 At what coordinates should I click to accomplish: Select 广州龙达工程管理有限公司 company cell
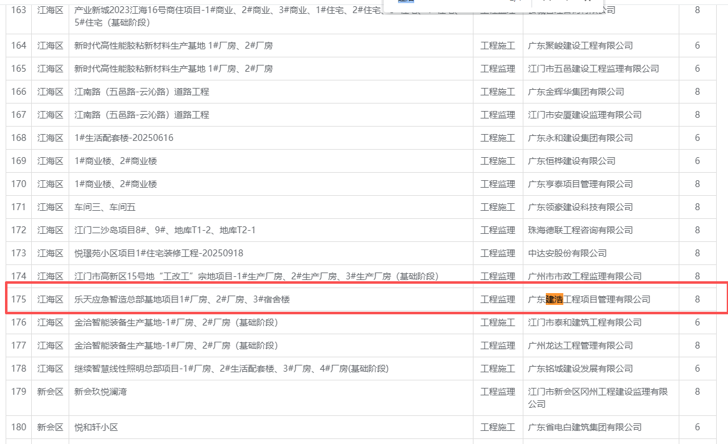click(580, 345)
